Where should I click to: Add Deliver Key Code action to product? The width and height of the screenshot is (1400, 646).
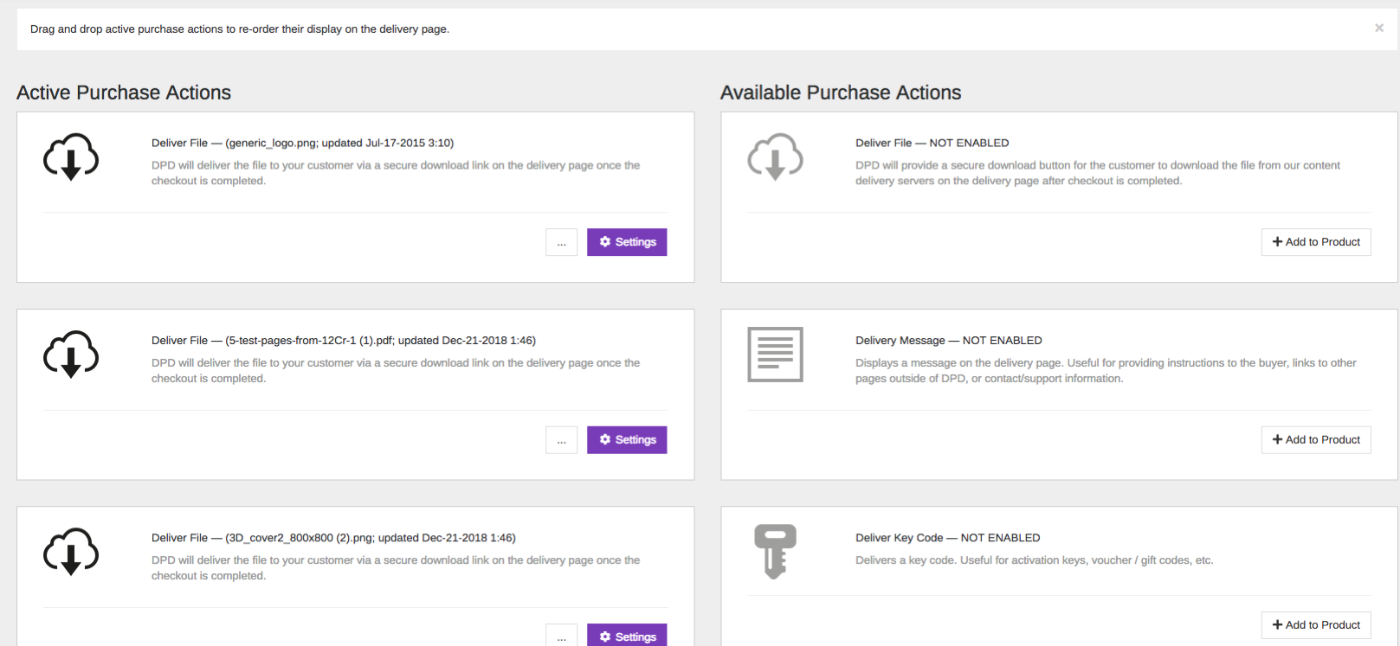click(x=1316, y=625)
